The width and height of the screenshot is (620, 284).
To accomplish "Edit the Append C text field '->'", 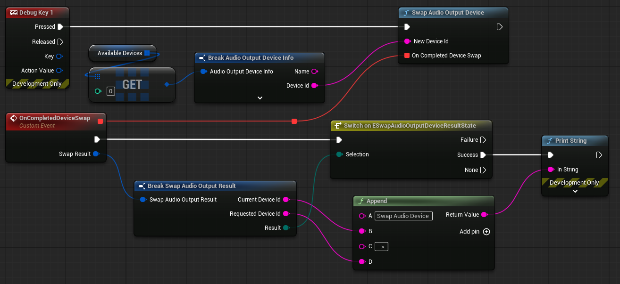I will click(x=382, y=246).
